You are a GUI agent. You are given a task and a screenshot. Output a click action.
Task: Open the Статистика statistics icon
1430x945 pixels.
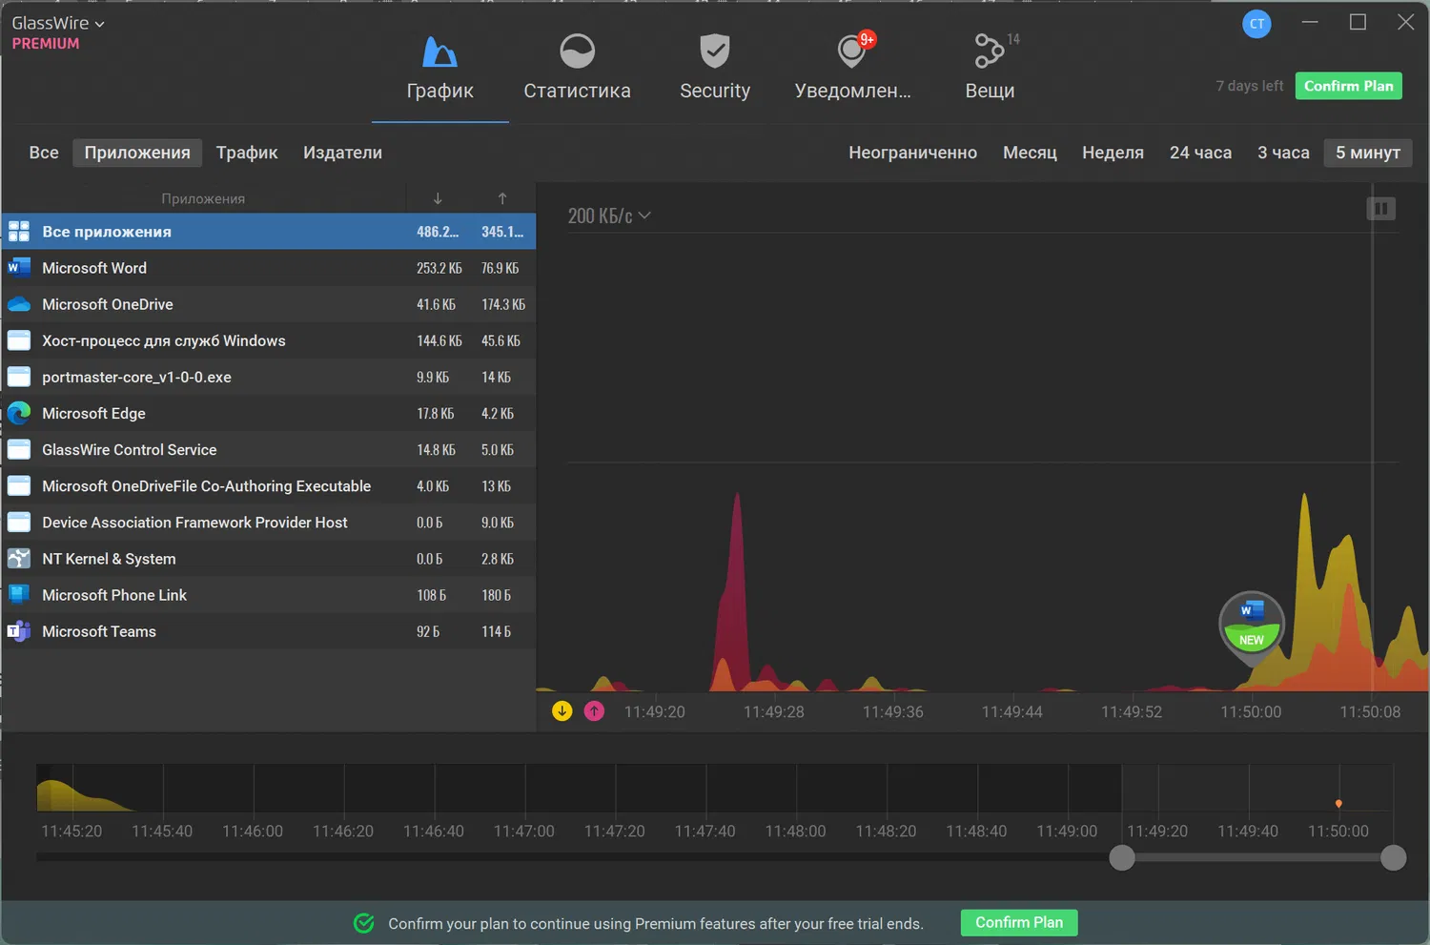[x=577, y=51]
